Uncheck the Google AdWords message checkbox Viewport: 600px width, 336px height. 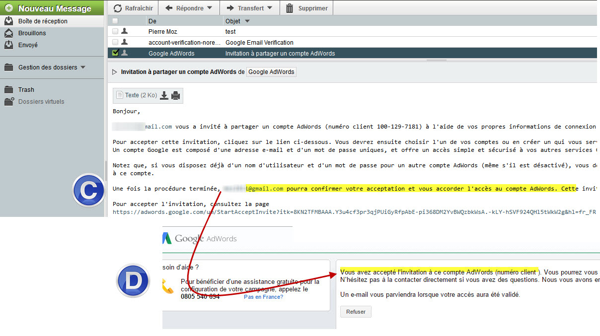[x=115, y=53]
